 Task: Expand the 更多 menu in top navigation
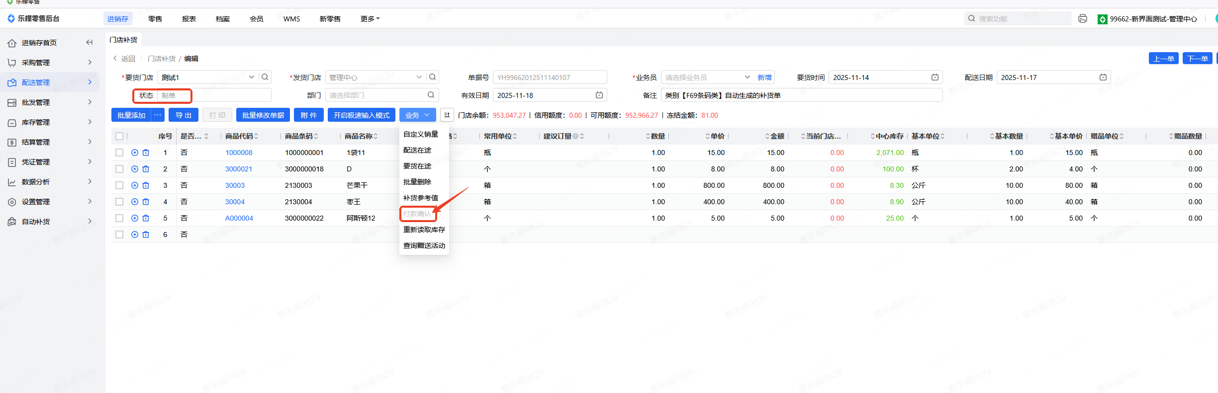pos(370,19)
